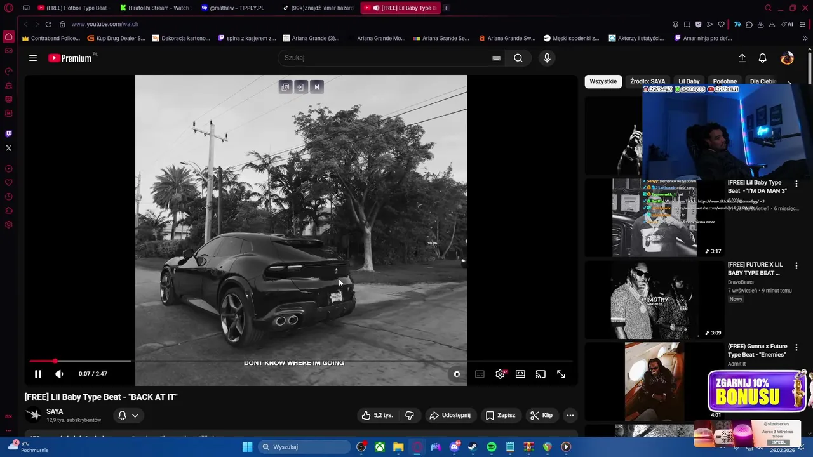Click the Udostępnij share button
This screenshot has width=813, height=457.
(450, 415)
